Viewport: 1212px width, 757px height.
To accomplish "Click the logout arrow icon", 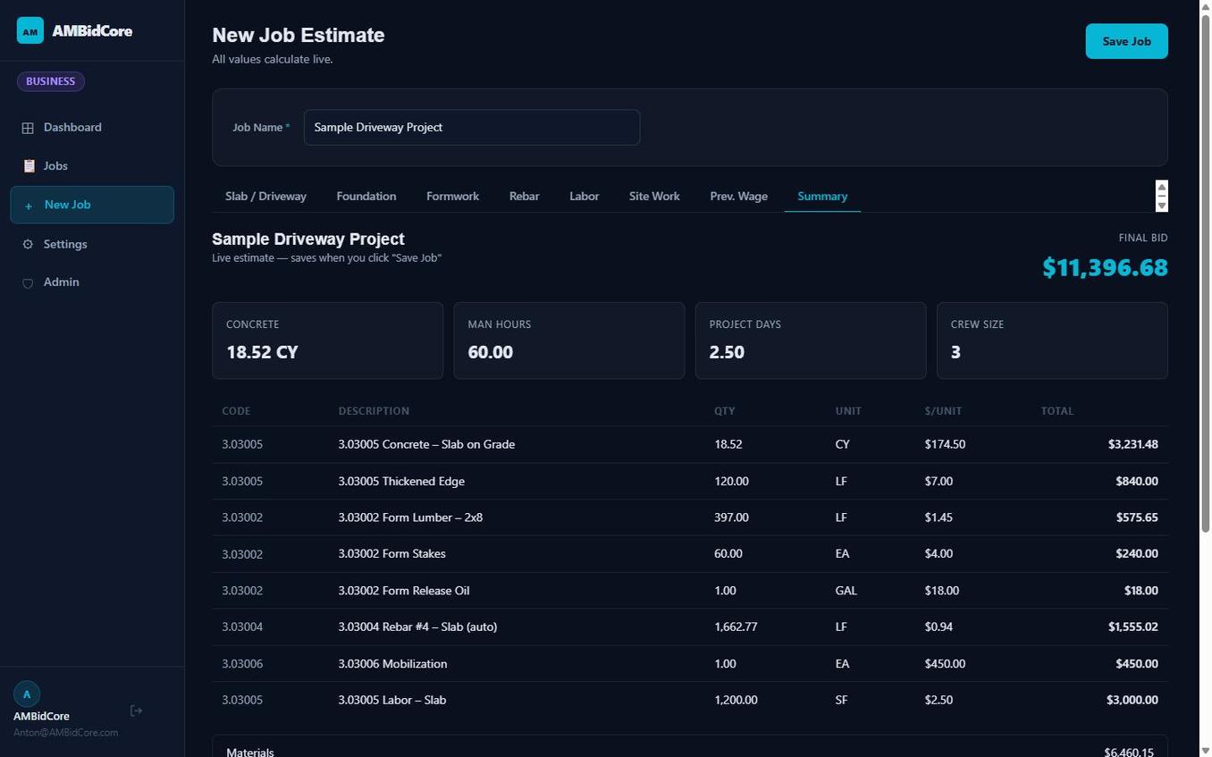I will pos(136,711).
